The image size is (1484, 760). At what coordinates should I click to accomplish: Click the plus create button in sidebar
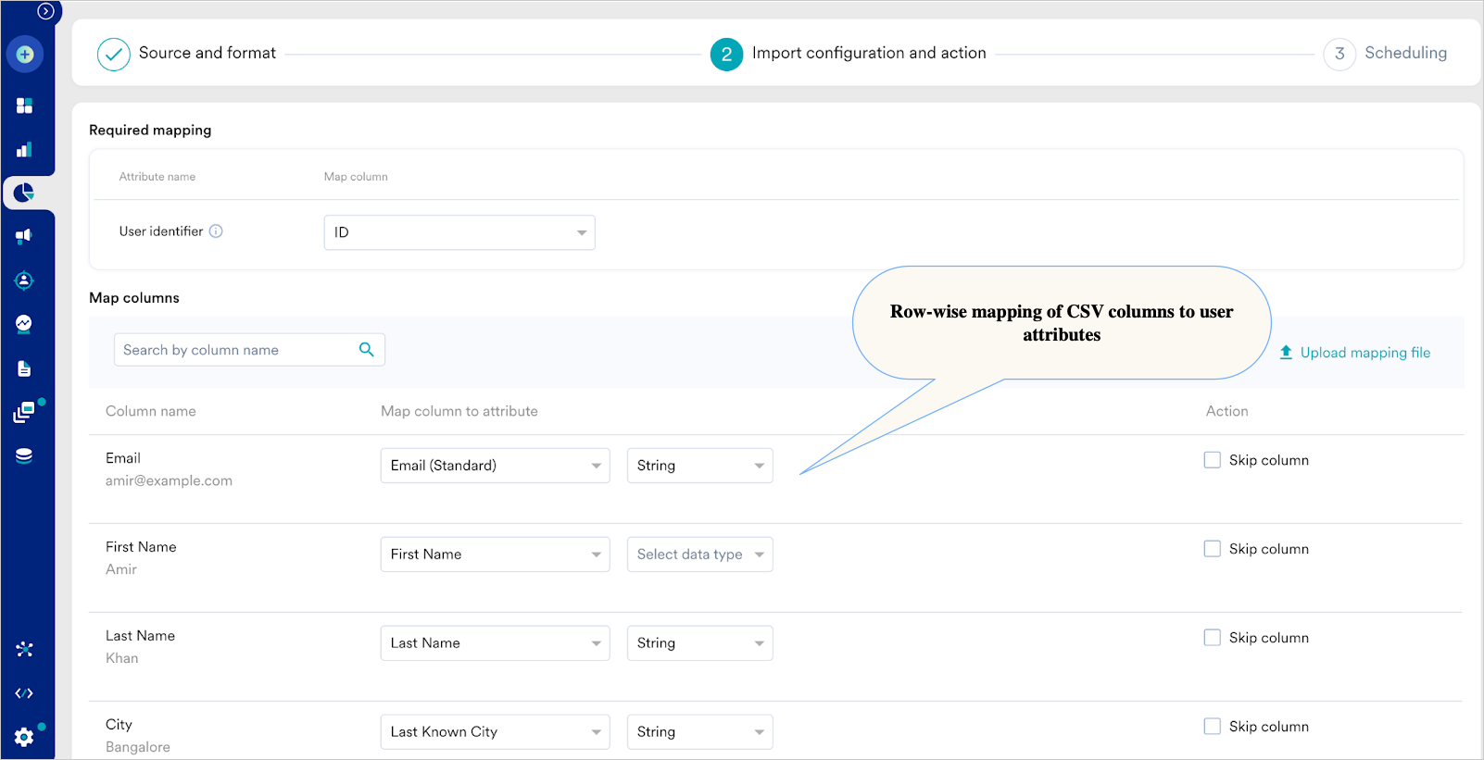point(25,55)
